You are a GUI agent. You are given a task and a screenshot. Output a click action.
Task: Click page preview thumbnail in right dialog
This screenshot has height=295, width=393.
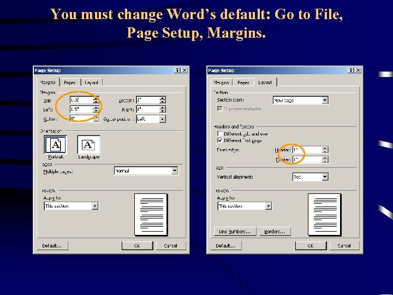coord(325,215)
